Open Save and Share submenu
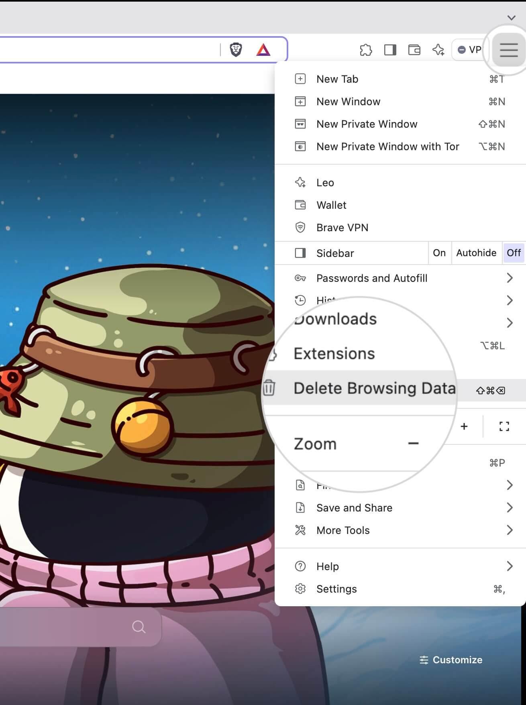 [400, 508]
